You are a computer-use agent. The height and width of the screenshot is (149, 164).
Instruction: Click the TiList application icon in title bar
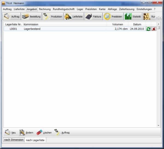(x=4, y=3)
